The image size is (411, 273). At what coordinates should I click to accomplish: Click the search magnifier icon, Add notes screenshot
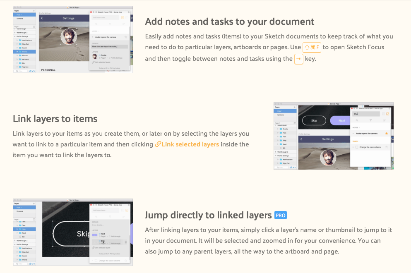pyautogui.click(x=96, y=24)
